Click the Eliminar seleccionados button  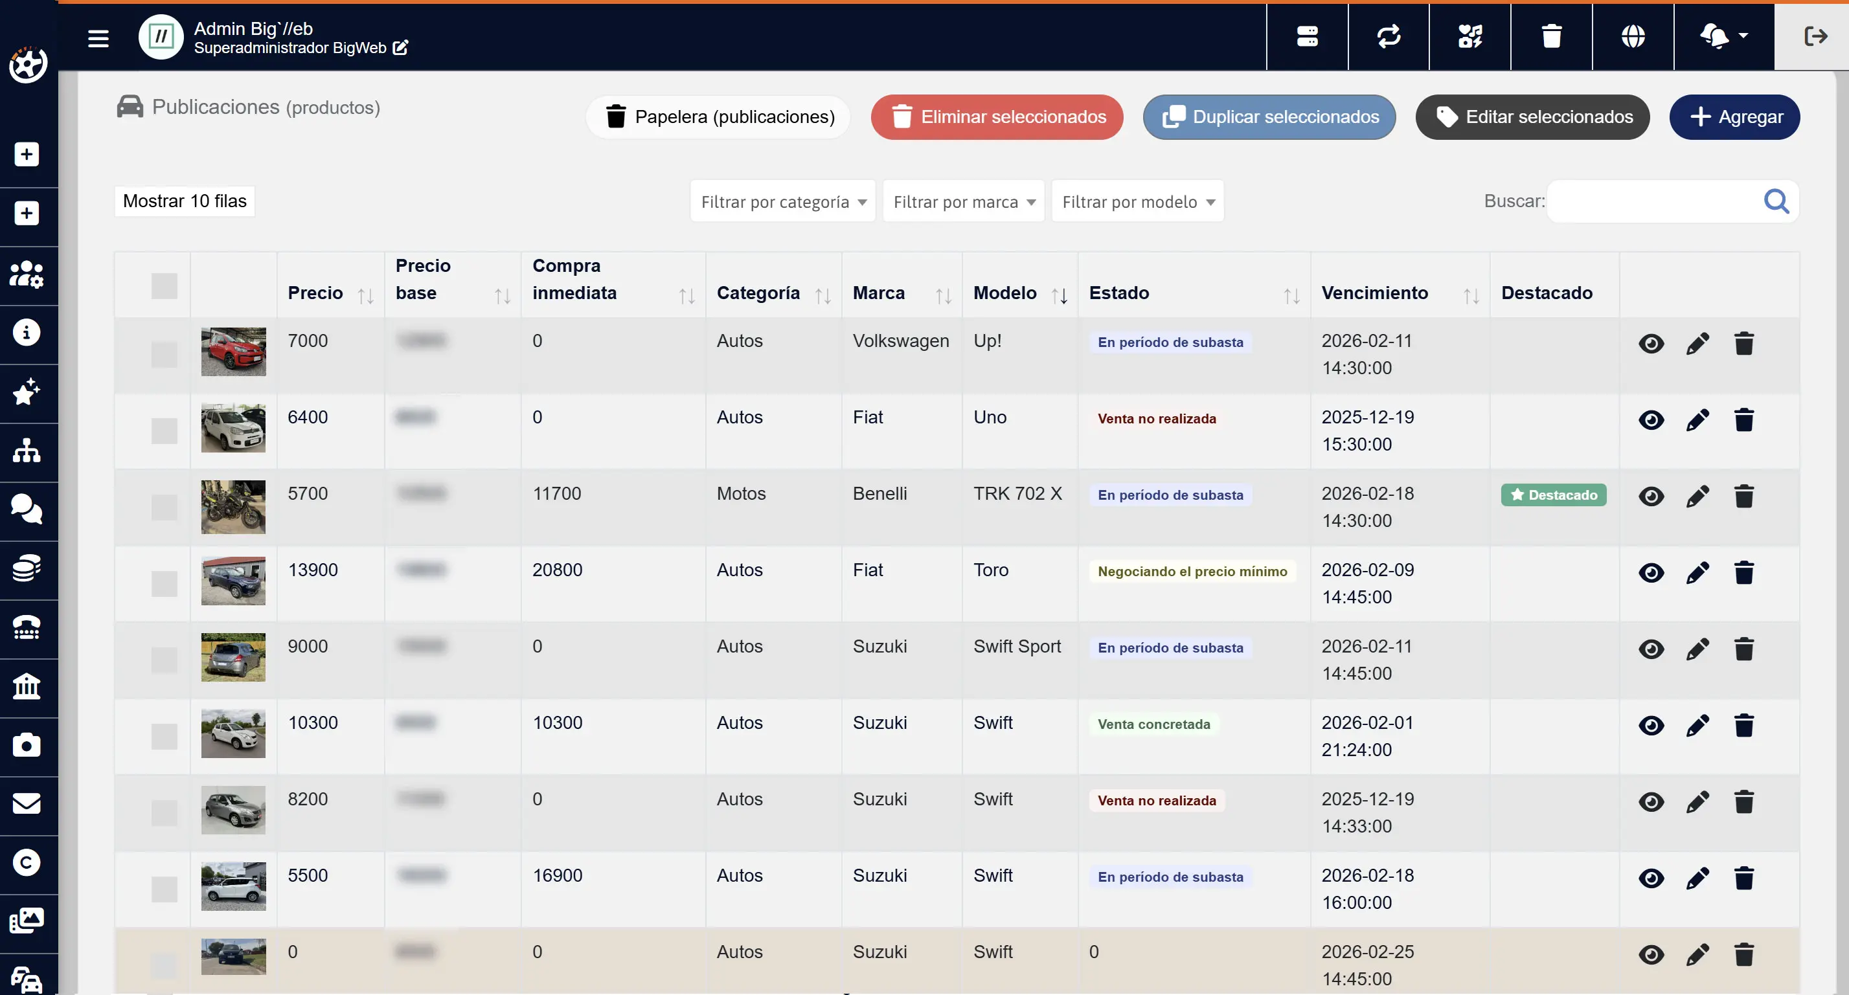[x=996, y=117]
